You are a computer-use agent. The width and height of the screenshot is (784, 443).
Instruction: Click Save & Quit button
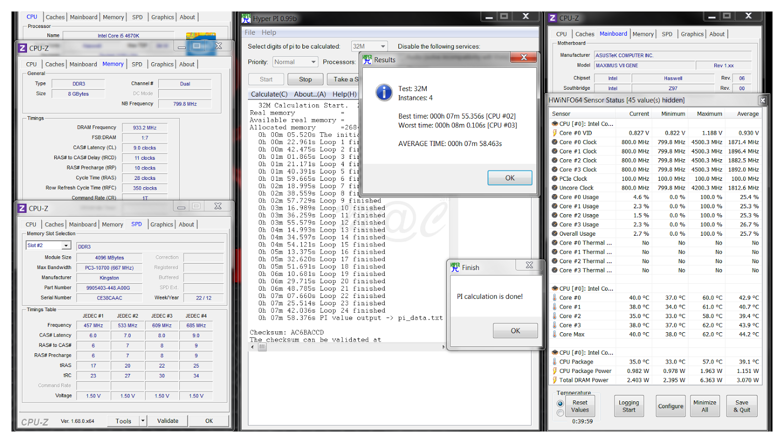742,406
